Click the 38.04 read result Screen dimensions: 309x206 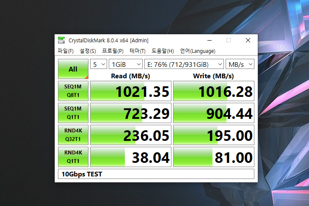click(131, 157)
